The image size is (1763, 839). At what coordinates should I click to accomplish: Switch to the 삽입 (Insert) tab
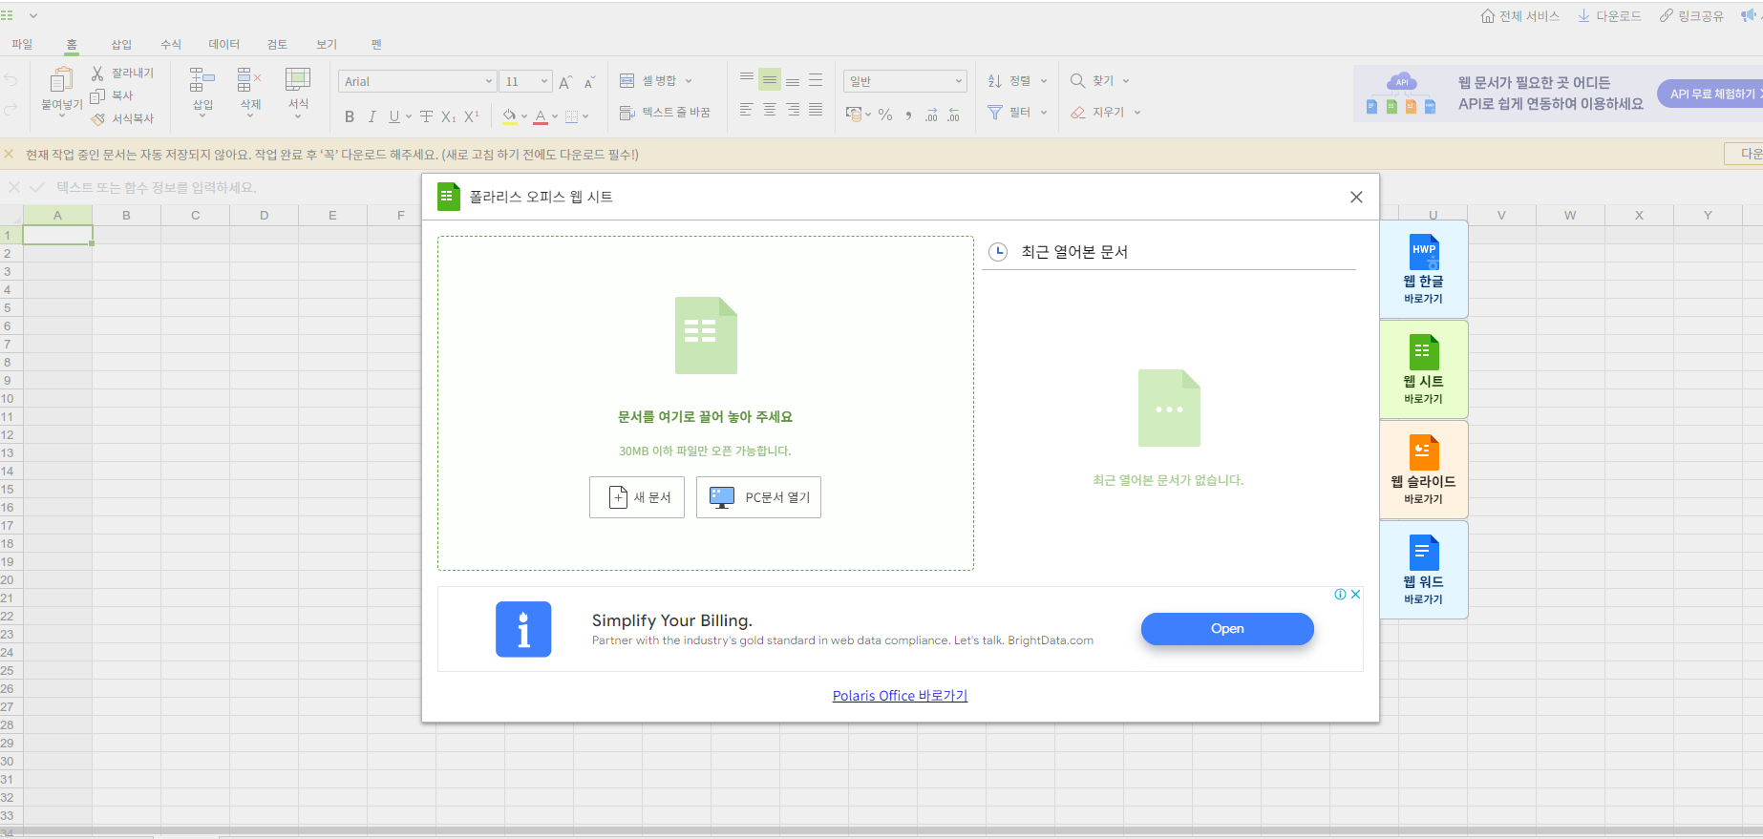click(x=121, y=44)
